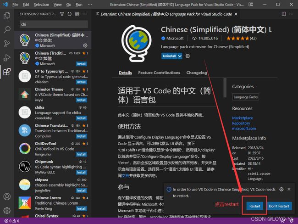Viewport: 298px width, 224px height.
Task: Click the globe thumbnail of Chinese (Traditional)
Action: [x=25, y=58]
